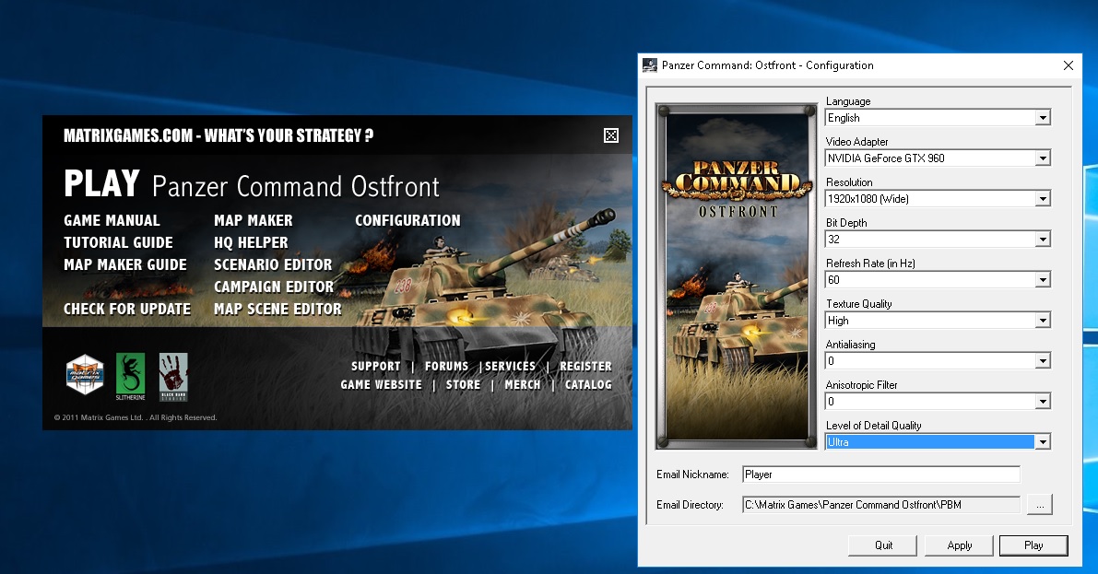Browse for Email Directory with ... button
1098x574 pixels.
tap(1040, 505)
